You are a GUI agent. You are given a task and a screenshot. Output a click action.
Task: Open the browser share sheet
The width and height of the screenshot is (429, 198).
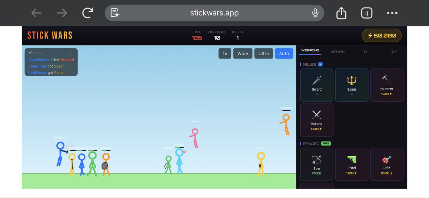coord(341,13)
